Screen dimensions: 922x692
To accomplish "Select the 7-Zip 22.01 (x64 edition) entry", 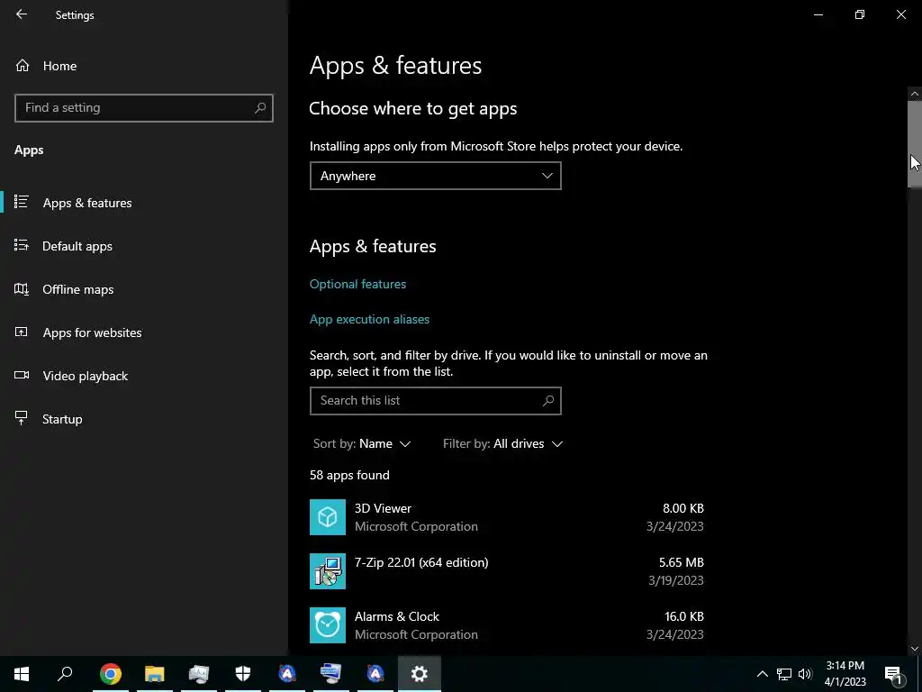I will coord(421,562).
